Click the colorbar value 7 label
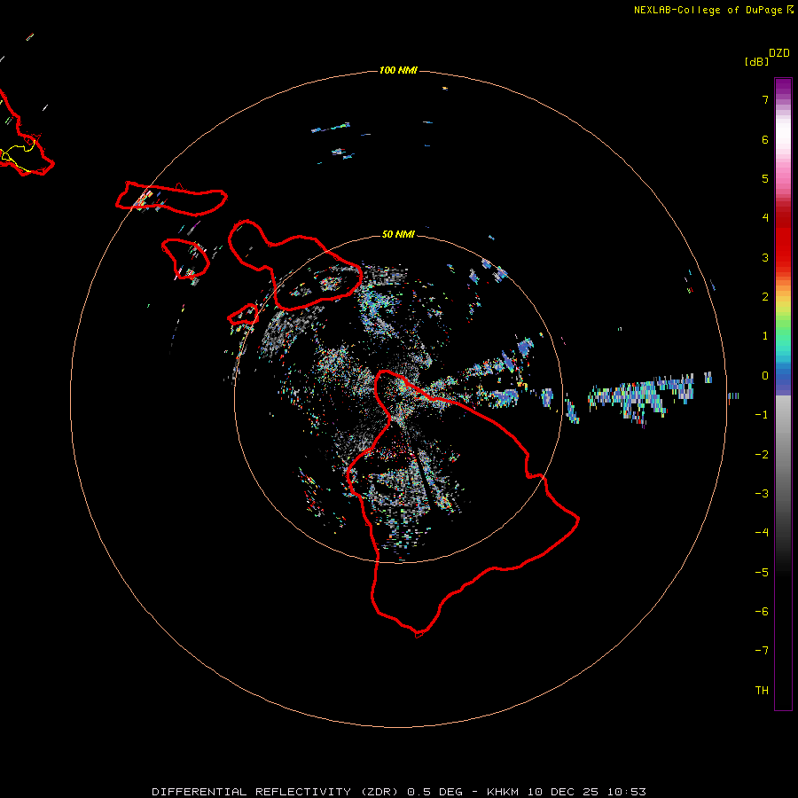 tap(765, 99)
